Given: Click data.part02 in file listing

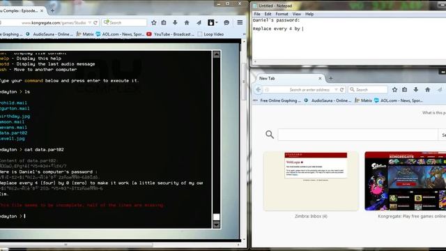Looking at the screenshot, I should coord(14,133).
